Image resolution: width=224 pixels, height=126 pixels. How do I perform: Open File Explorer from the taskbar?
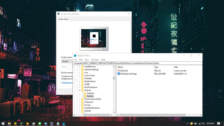[9, 123]
